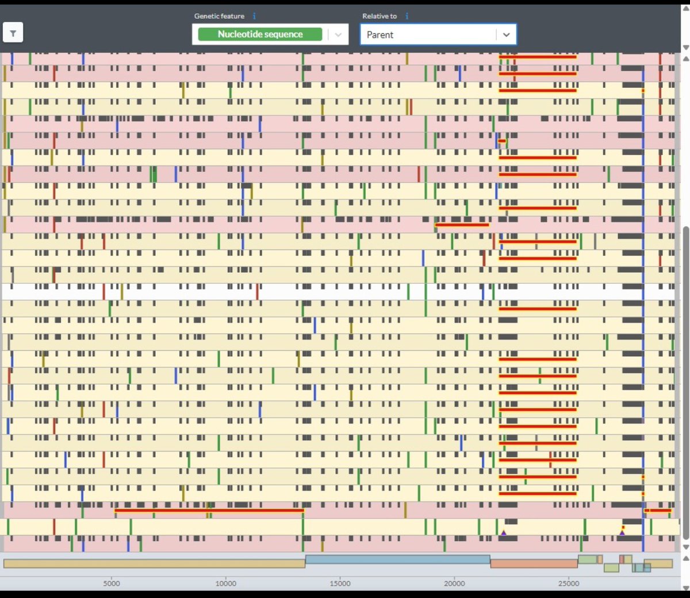Select the gold ORF1a gene block

[154, 564]
